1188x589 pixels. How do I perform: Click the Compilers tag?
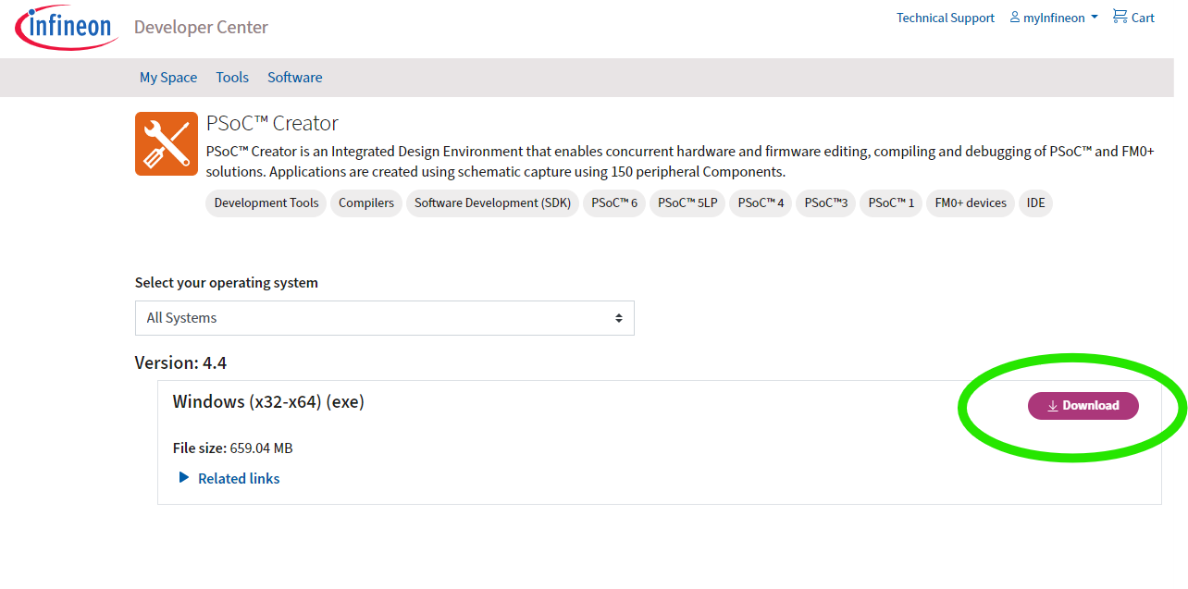(366, 203)
